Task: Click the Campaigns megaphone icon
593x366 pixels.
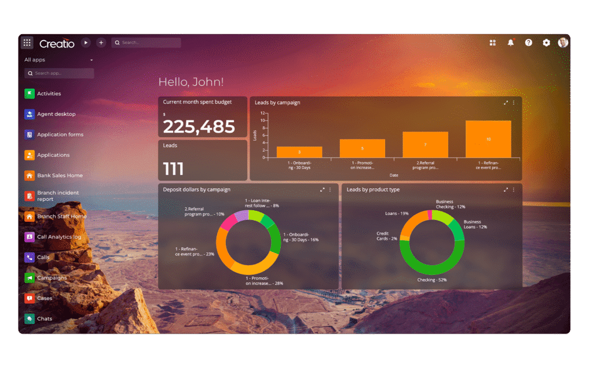Action: 30,278
